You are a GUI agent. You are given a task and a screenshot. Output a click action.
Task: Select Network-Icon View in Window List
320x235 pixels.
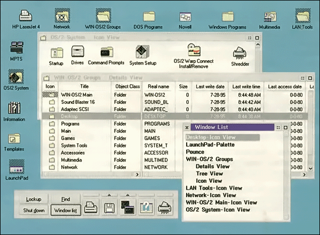point(211,195)
